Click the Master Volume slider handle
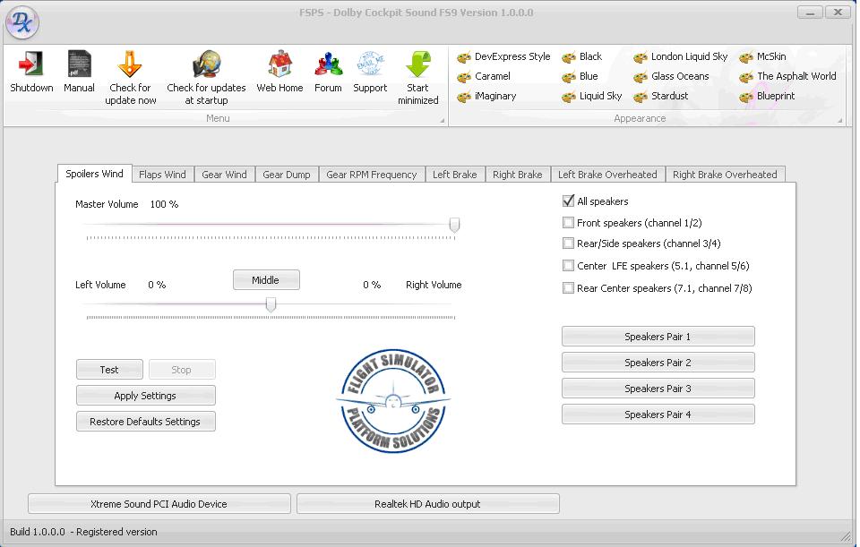This screenshot has width=860, height=547. tap(454, 225)
